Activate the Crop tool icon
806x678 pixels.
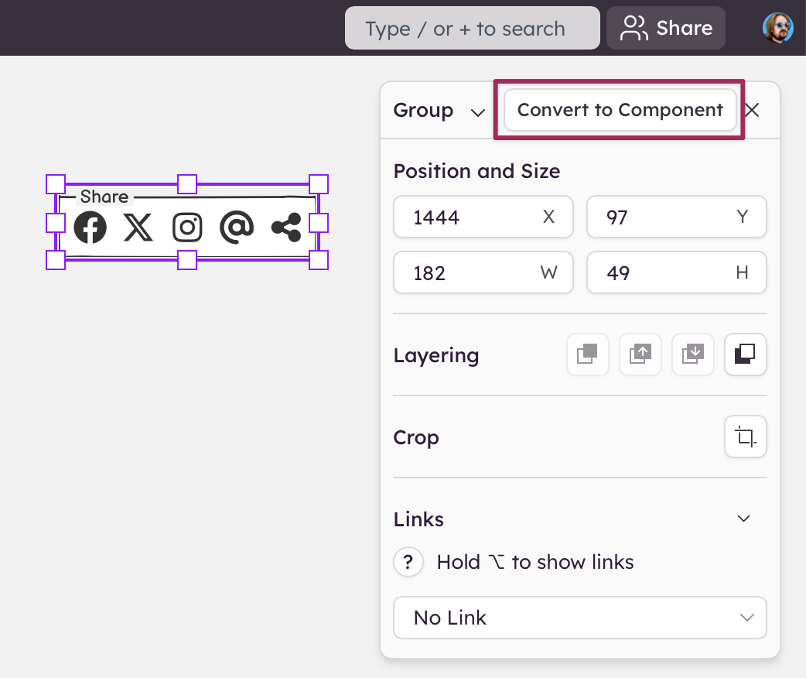coord(746,437)
